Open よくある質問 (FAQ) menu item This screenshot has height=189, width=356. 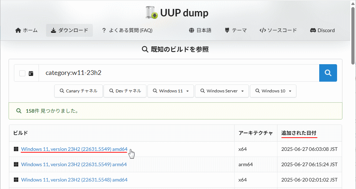point(127,30)
